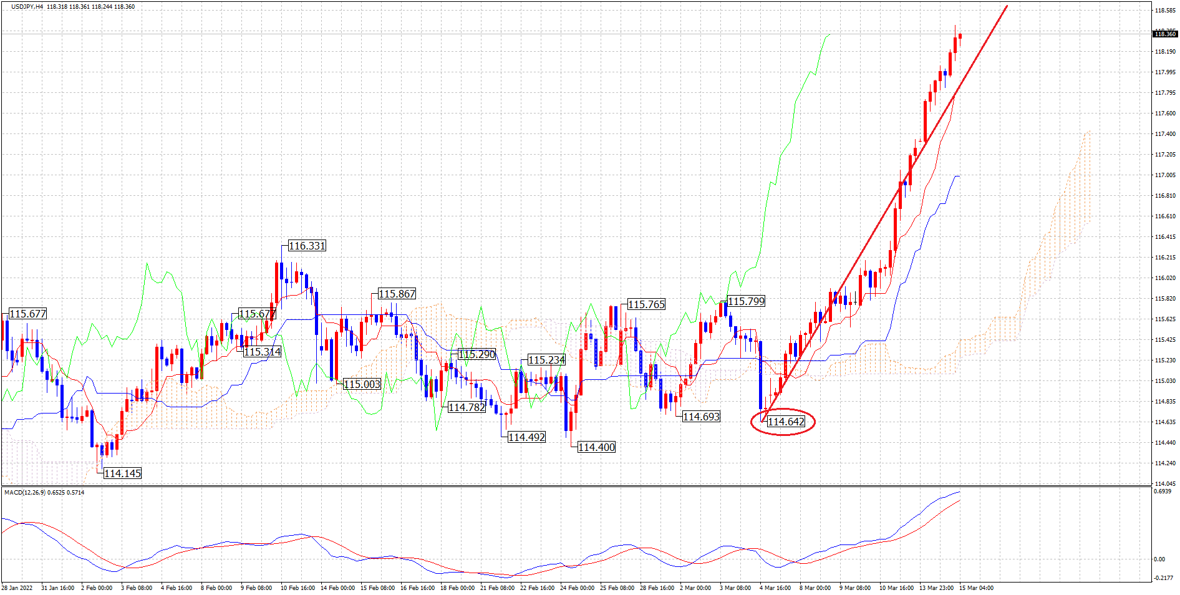1180x595 pixels.
Task: Select the 115.799 price label
Action: [746, 301]
